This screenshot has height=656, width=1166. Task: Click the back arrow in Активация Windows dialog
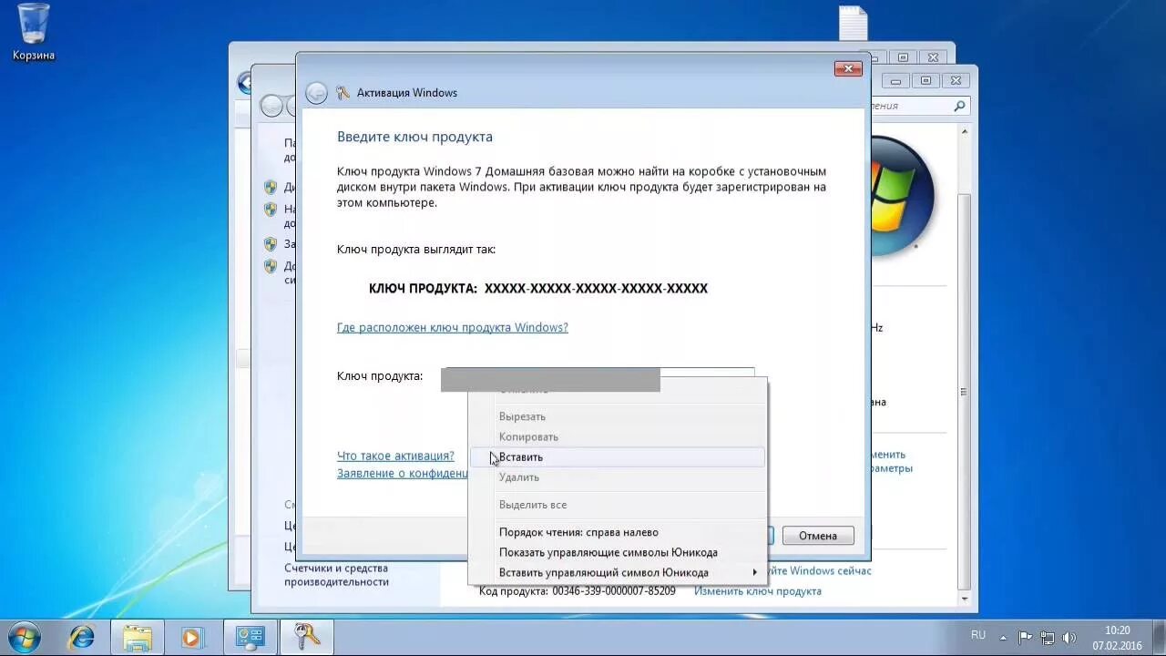click(316, 93)
